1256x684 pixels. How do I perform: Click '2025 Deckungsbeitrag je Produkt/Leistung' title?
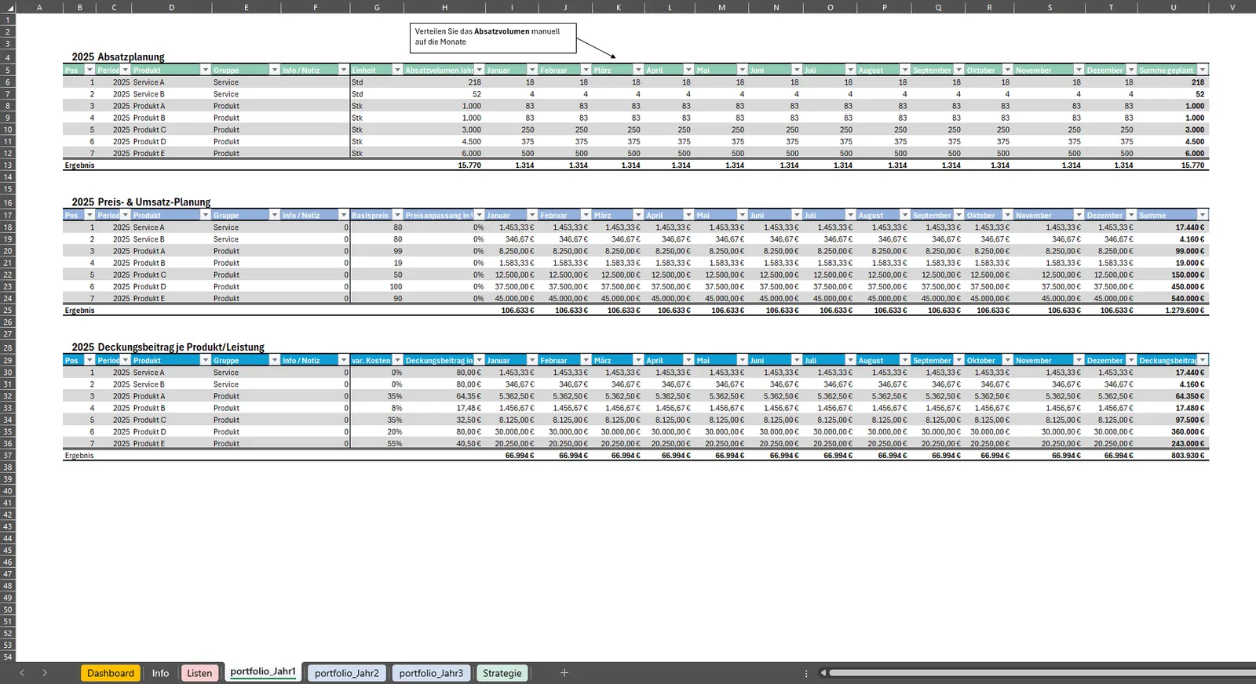pos(168,347)
